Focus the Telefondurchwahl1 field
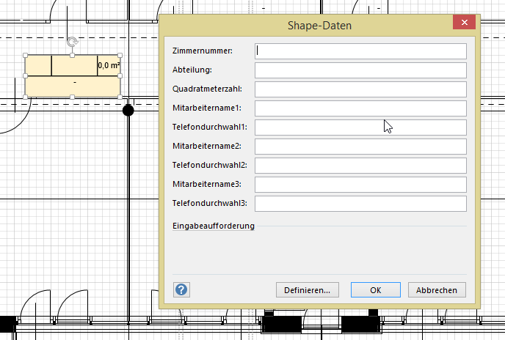Viewport: 505px width, 340px height. pos(360,127)
